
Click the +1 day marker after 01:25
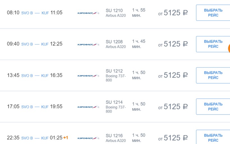tap(66, 138)
